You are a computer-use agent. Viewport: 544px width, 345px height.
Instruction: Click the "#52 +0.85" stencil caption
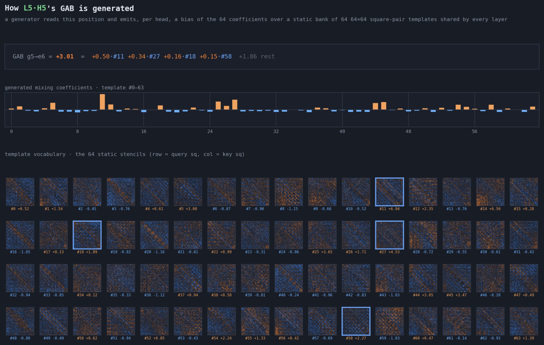click(x=154, y=338)
